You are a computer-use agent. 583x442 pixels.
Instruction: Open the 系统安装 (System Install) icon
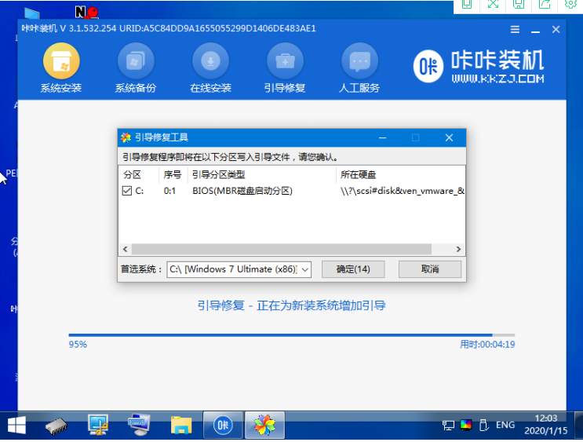pyautogui.click(x=61, y=67)
